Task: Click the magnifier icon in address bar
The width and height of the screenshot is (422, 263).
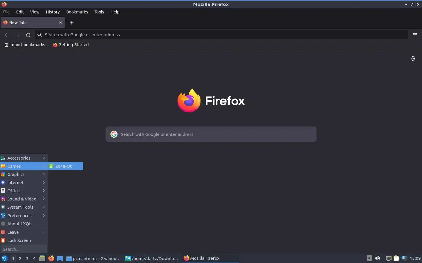Action: pos(40,35)
